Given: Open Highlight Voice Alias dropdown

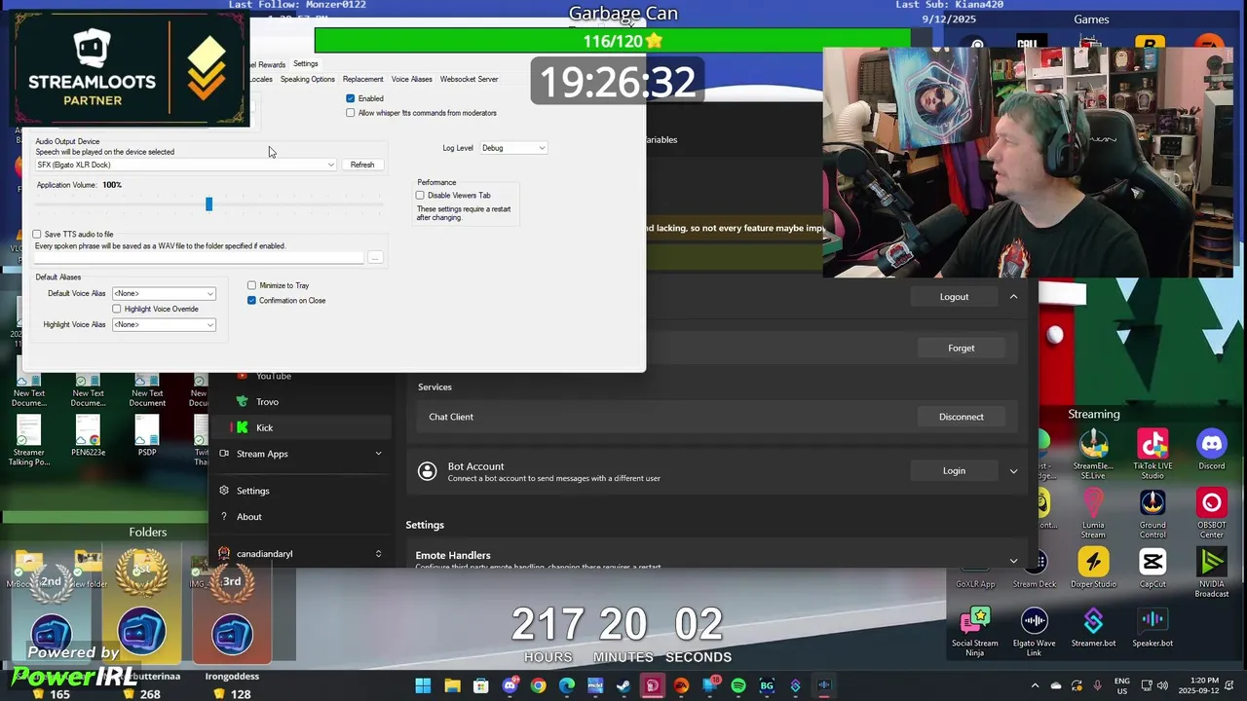Looking at the screenshot, I should coord(164,324).
